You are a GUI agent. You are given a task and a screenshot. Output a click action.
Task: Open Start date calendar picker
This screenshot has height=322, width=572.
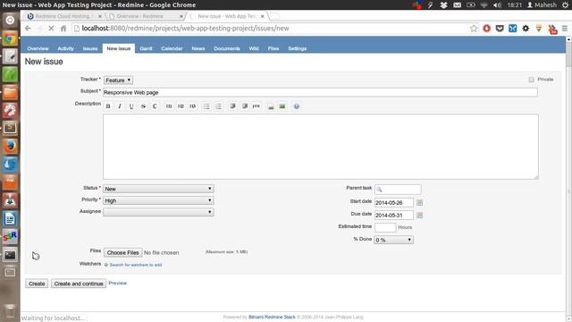419,203
